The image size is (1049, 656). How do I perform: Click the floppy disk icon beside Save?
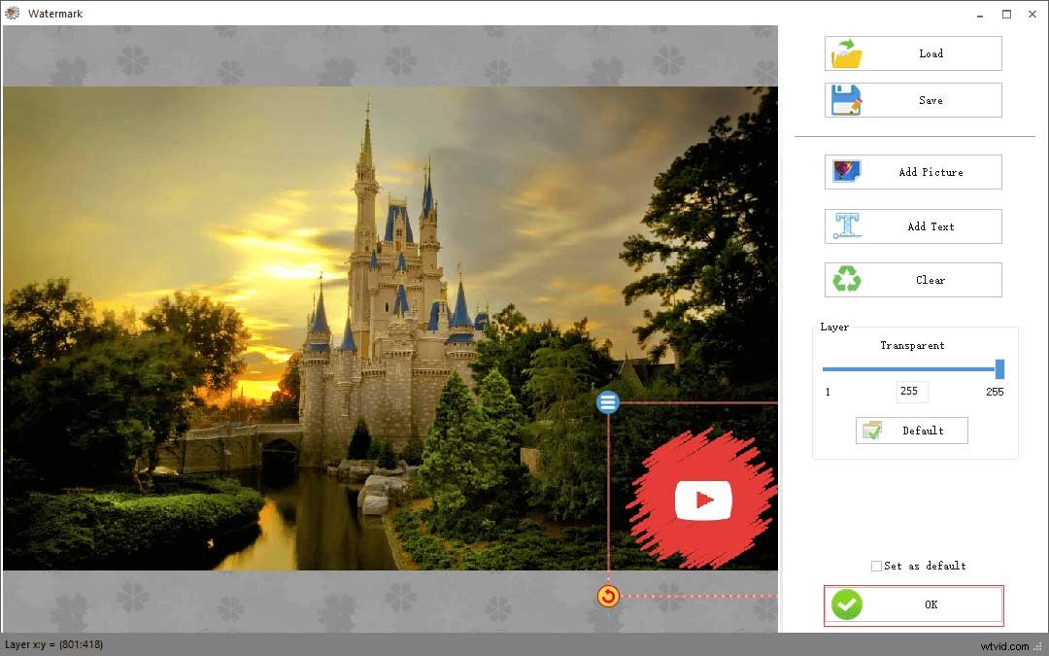(x=846, y=99)
